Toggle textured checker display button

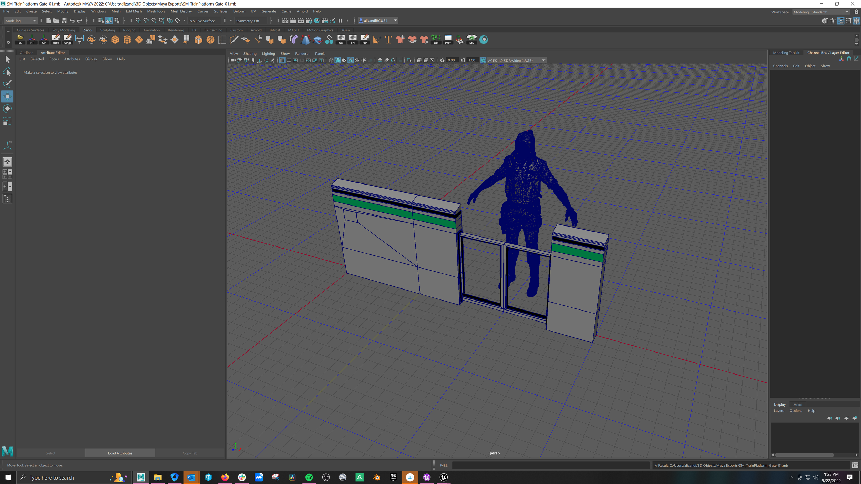pyautogui.click(x=357, y=60)
